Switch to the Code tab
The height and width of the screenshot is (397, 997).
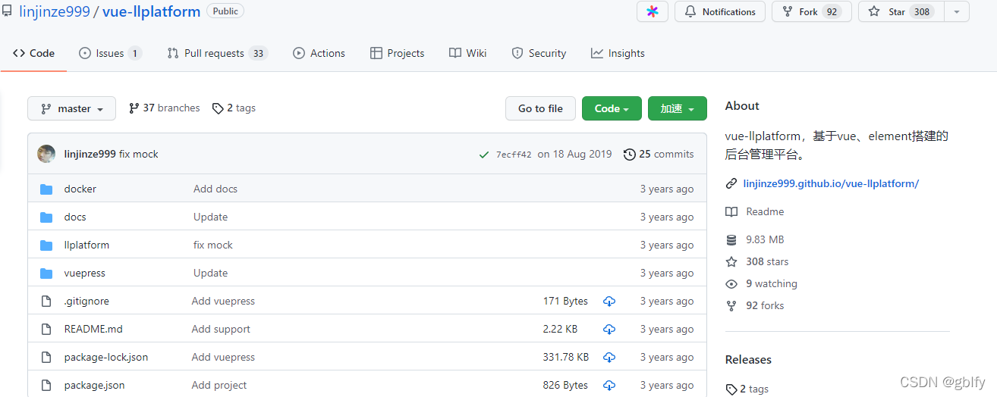pyautogui.click(x=33, y=53)
